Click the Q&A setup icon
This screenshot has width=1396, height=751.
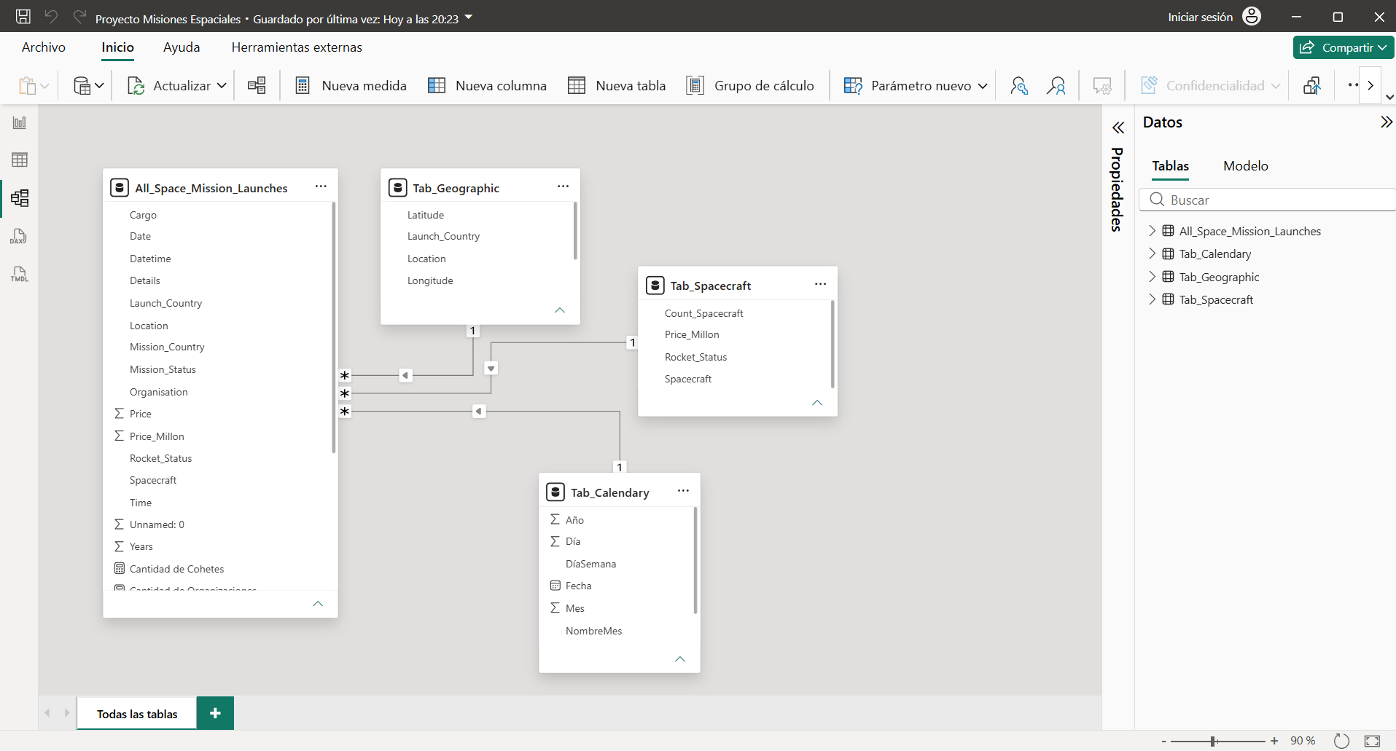pos(1102,85)
